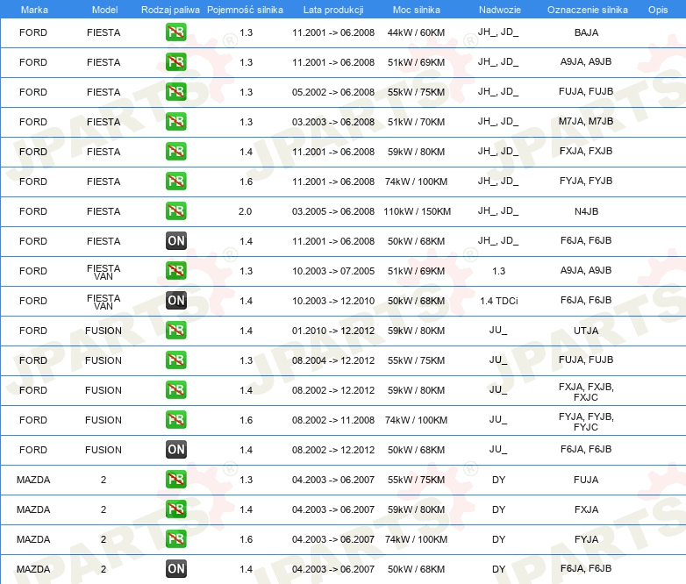
Task: Click the 10.2003 -> 12.2010 production years cell
Action: pos(333,301)
